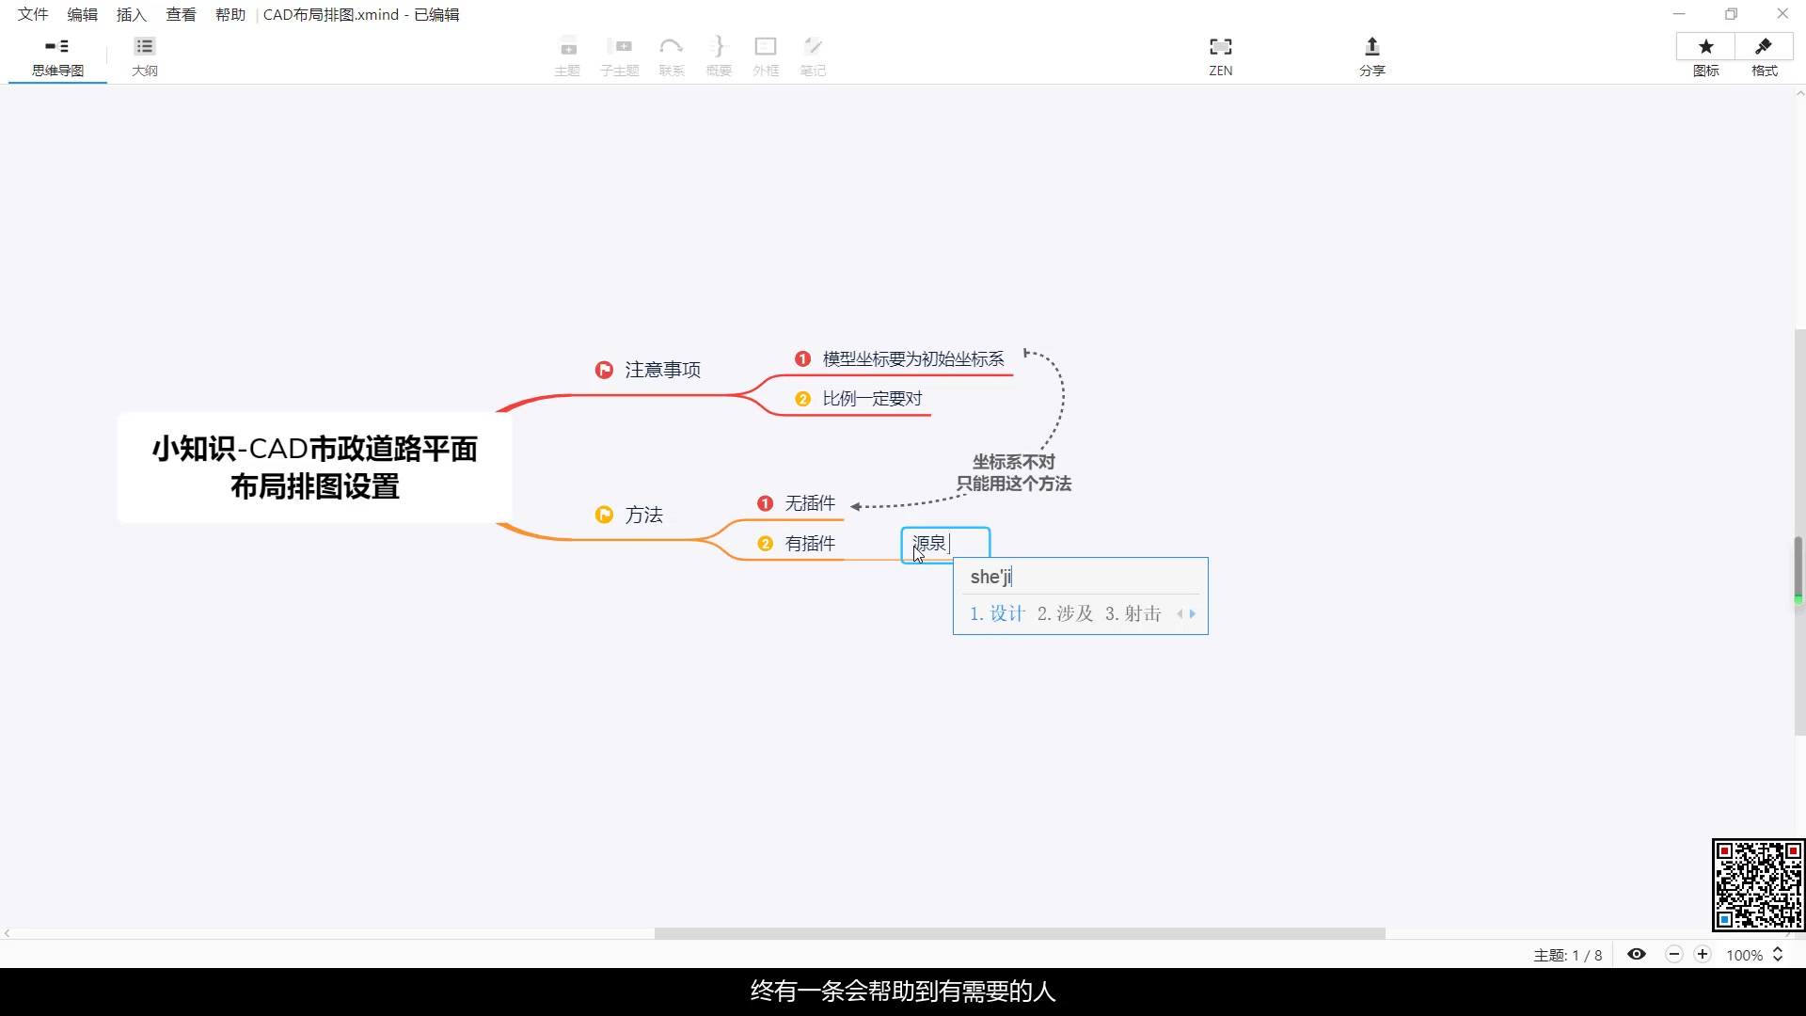
Task: Open the 插入 (Insert) menu
Action: 131,14
